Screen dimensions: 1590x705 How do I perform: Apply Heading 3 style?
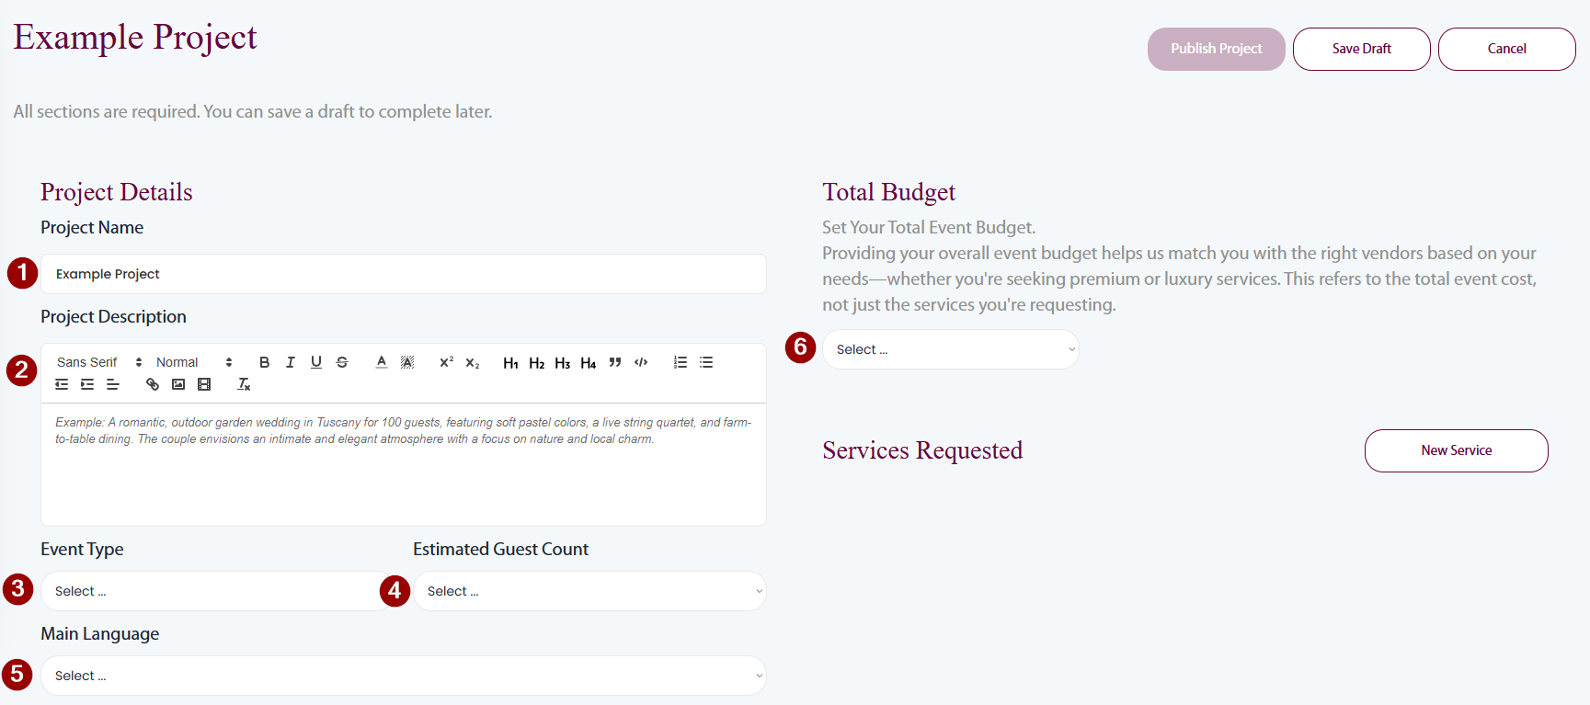562,363
